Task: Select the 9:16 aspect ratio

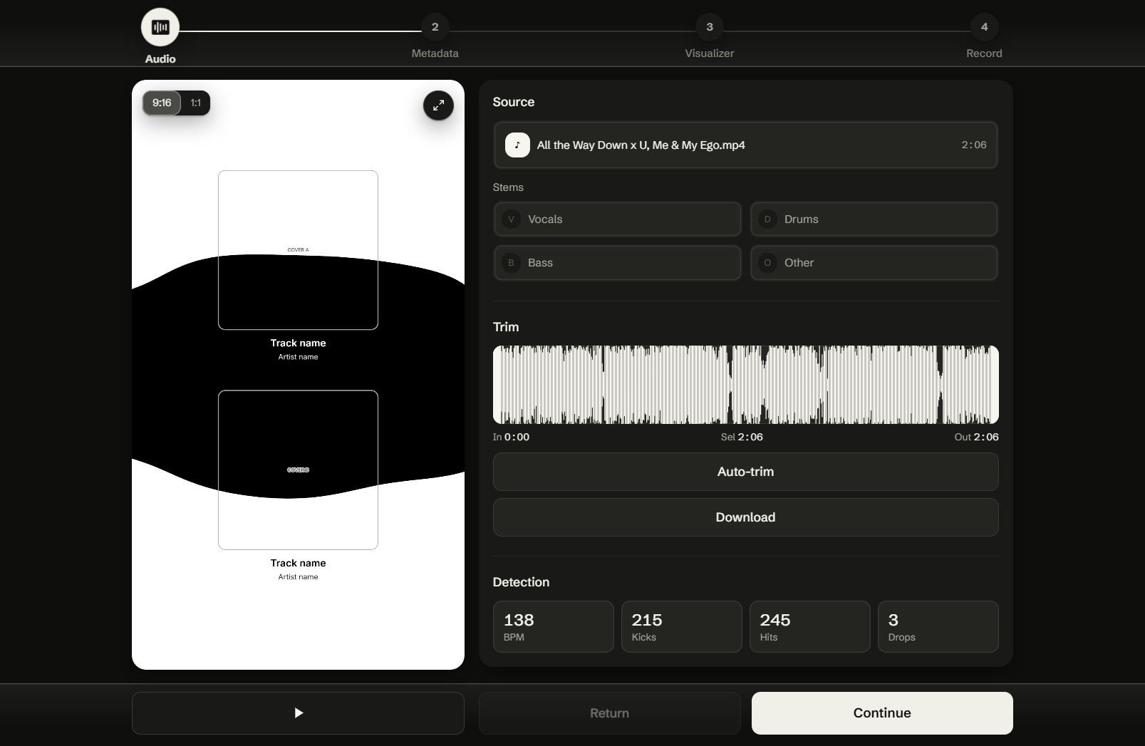Action: tap(162, 103)
